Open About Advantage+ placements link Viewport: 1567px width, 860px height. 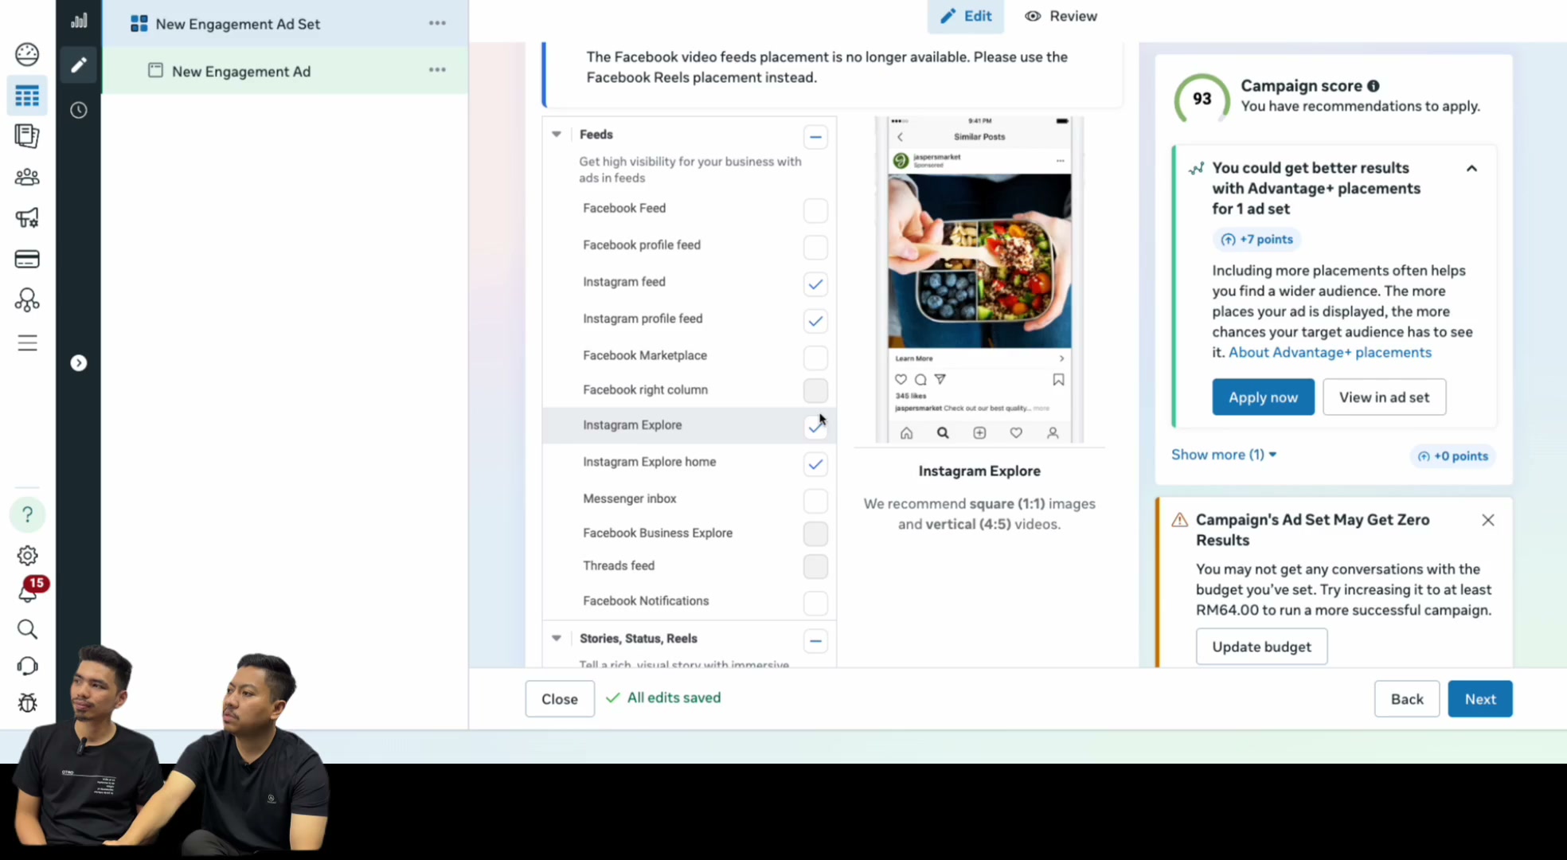coord(1330,352)
